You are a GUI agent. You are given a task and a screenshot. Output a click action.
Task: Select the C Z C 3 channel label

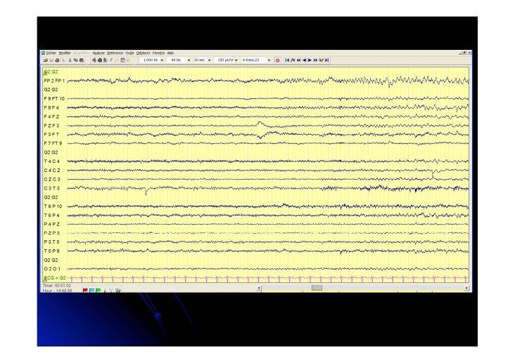pos(52,179)
